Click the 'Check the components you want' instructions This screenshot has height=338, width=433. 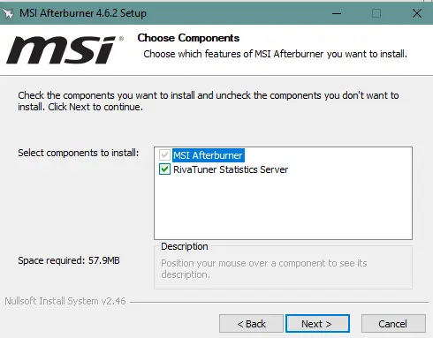coord(209,101)
